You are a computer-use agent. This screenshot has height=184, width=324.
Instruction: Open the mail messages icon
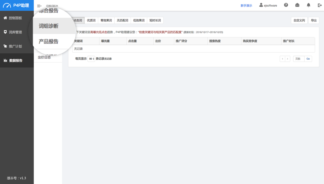(297, 5)
